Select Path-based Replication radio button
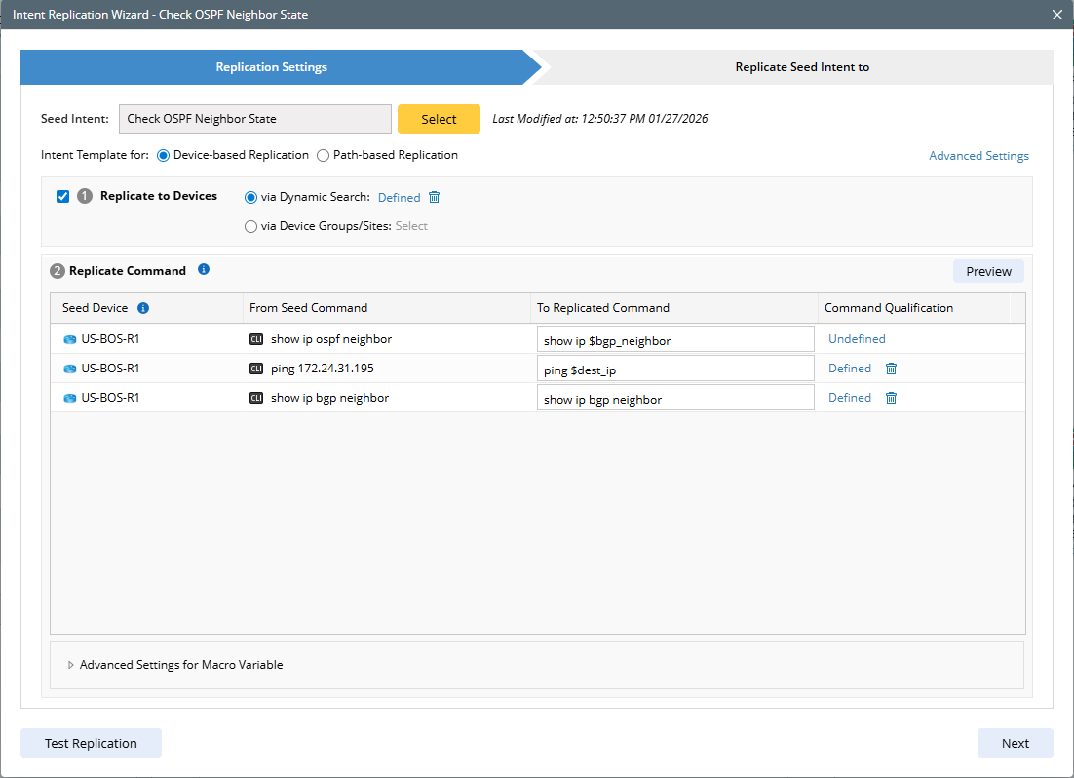The height and width of the screenshot is (778, 1074). pos(324,155)
